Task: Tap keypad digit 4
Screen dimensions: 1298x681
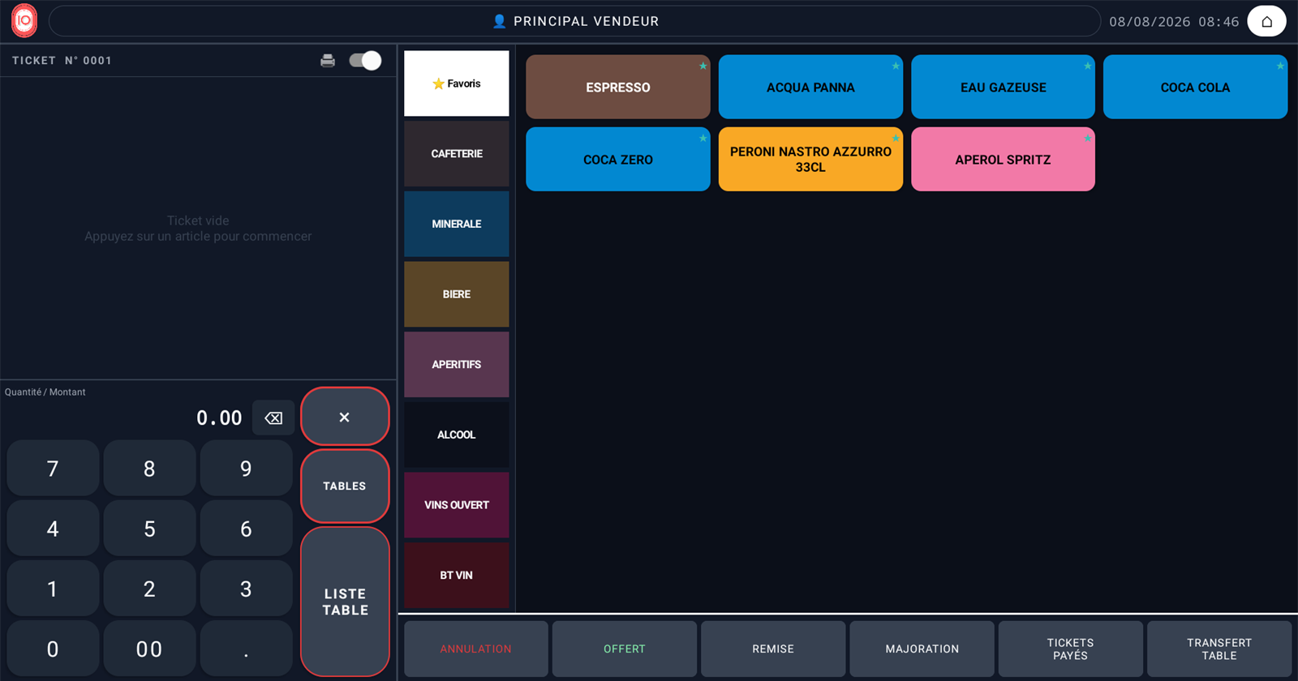Action: [53, 529]
